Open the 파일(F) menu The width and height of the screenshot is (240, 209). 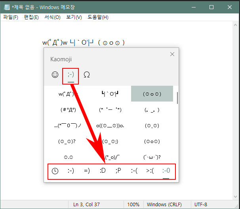[11, 17]
